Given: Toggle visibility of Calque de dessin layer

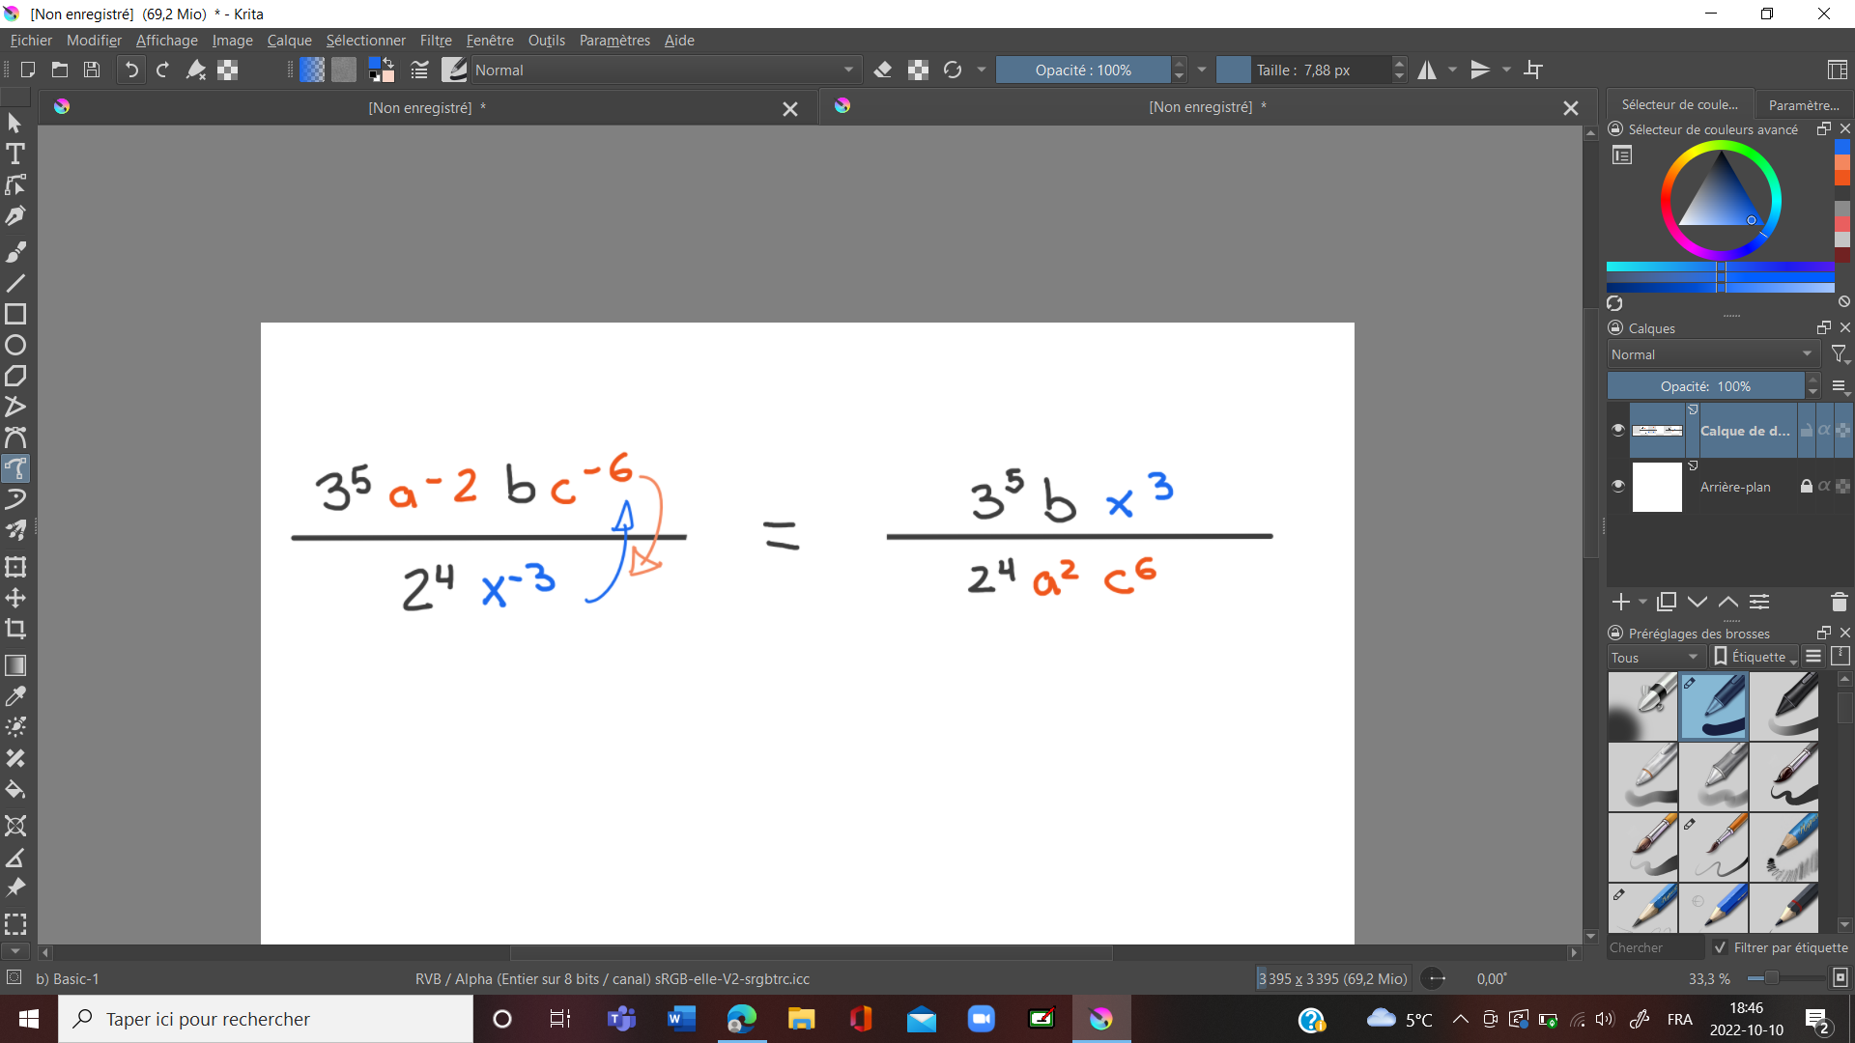Looking at the screenshot, I should (x=1618, y=430).
